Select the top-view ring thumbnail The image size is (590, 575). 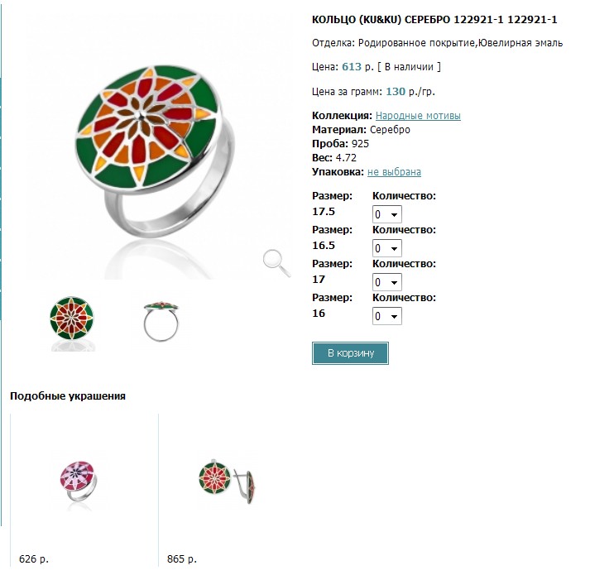(72, 322)
